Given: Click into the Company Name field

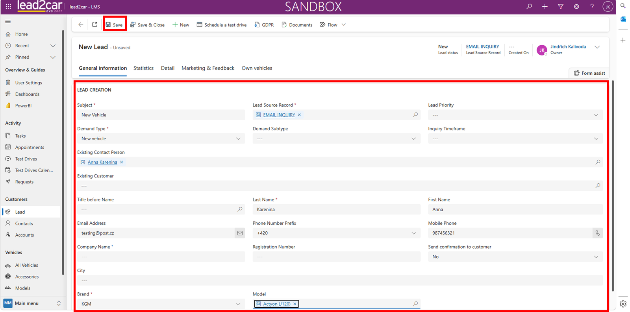Looking at the screenshot, I should pyautogui.click(x=161, y=257).
